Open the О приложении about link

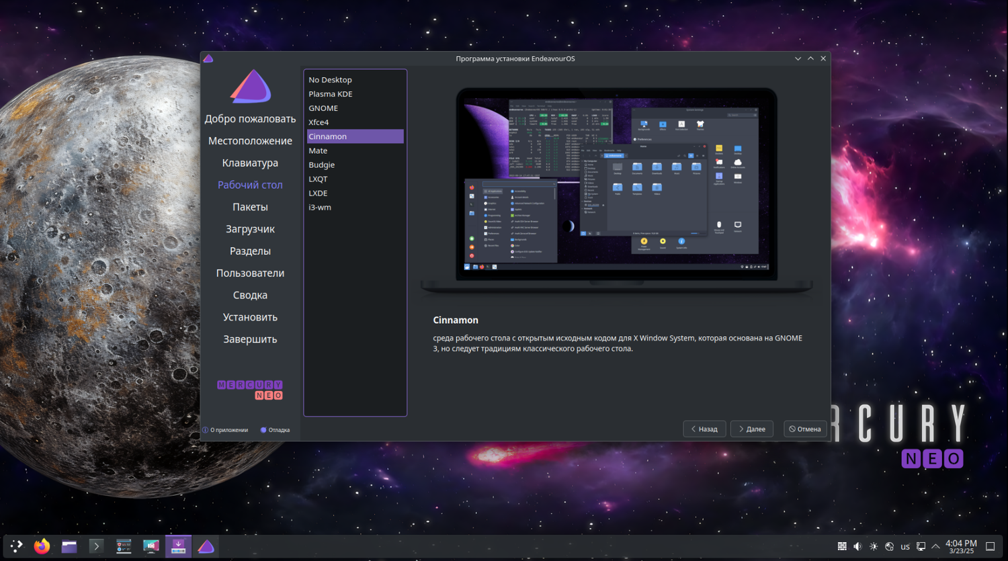pos(226,430)
